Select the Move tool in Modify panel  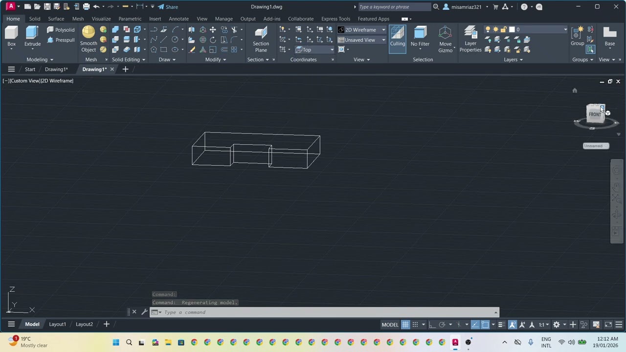[213, 30]
